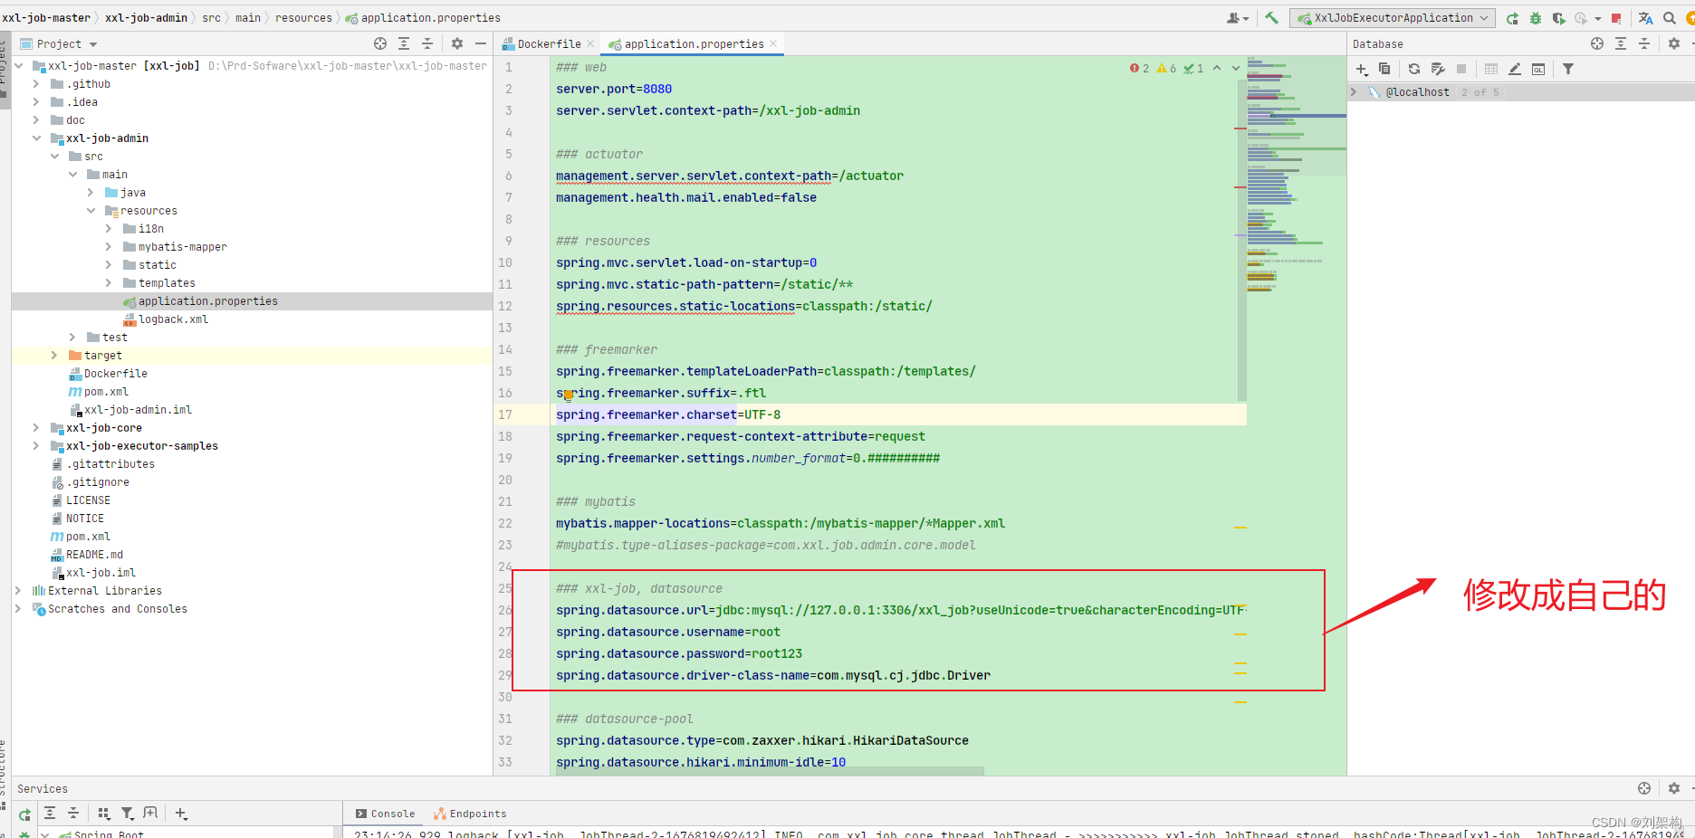
Task: Select the Dockerfile under xxl-job-admin
Action: click(115, 374)
